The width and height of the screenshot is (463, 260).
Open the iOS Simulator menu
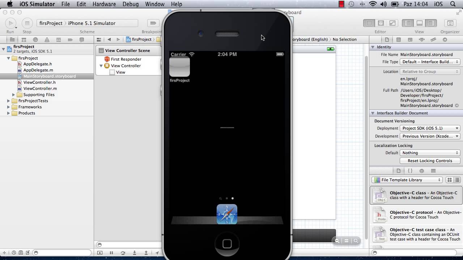pyautogui.click(x=37, y=4)
